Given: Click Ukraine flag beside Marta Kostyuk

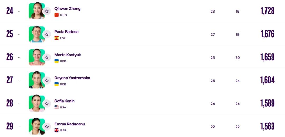Looking at the screenshot, I should pos(56,61).
